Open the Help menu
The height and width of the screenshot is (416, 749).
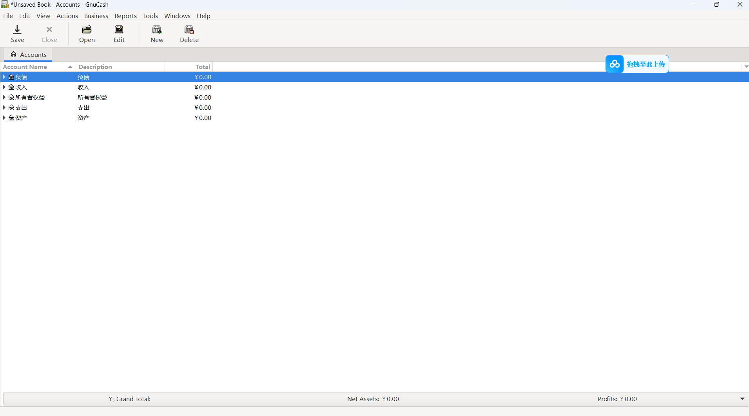pyautogui.click(x=203, y=16)
